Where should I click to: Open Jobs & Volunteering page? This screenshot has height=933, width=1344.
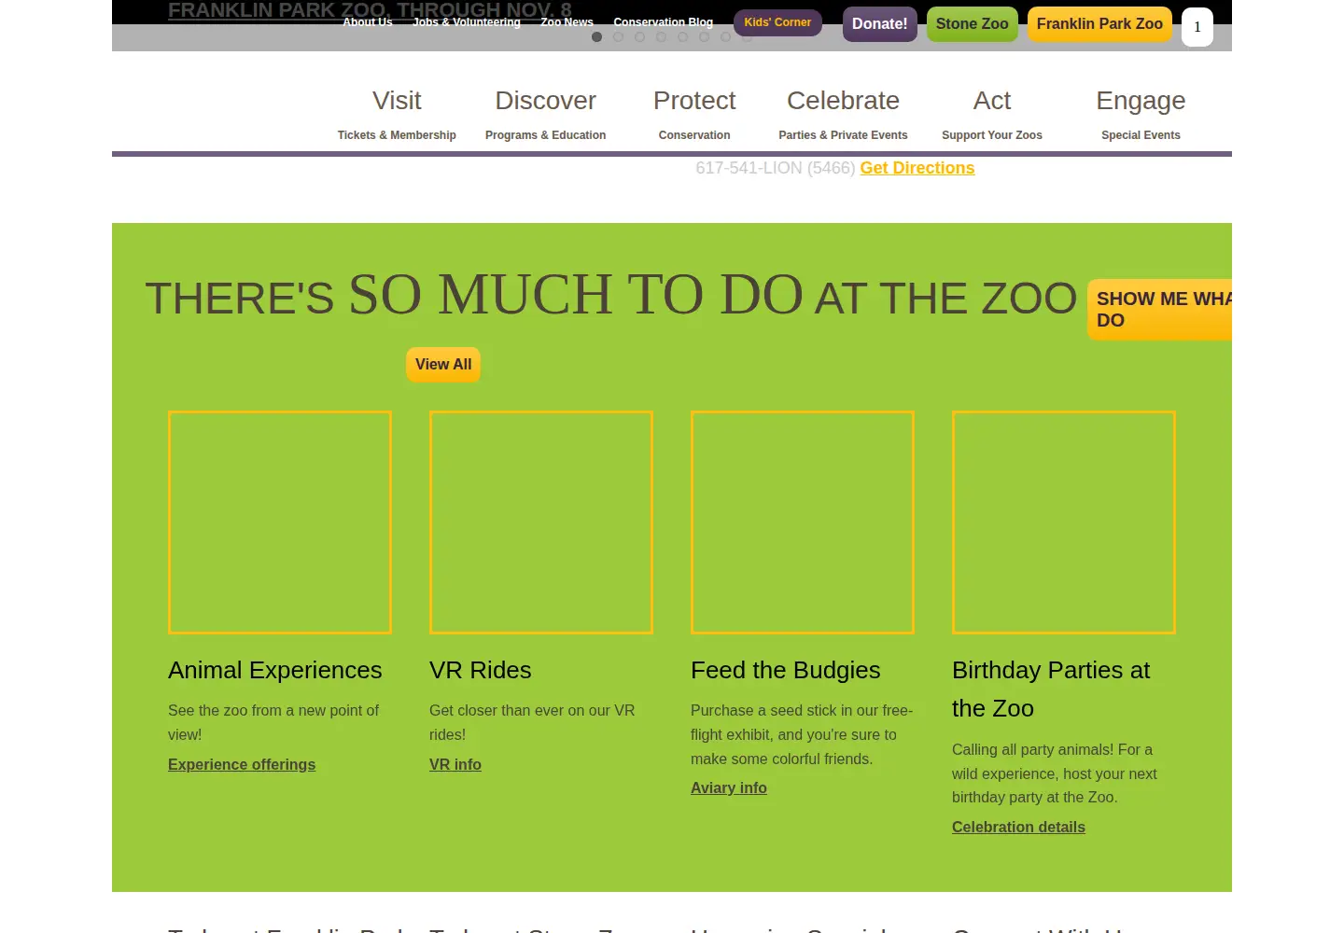tap(467, 22)
